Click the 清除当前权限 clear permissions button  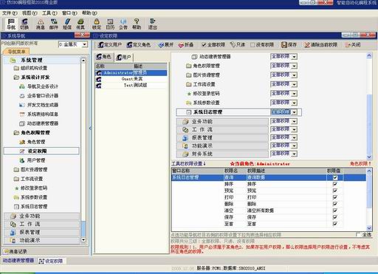(x=321, y=45)
